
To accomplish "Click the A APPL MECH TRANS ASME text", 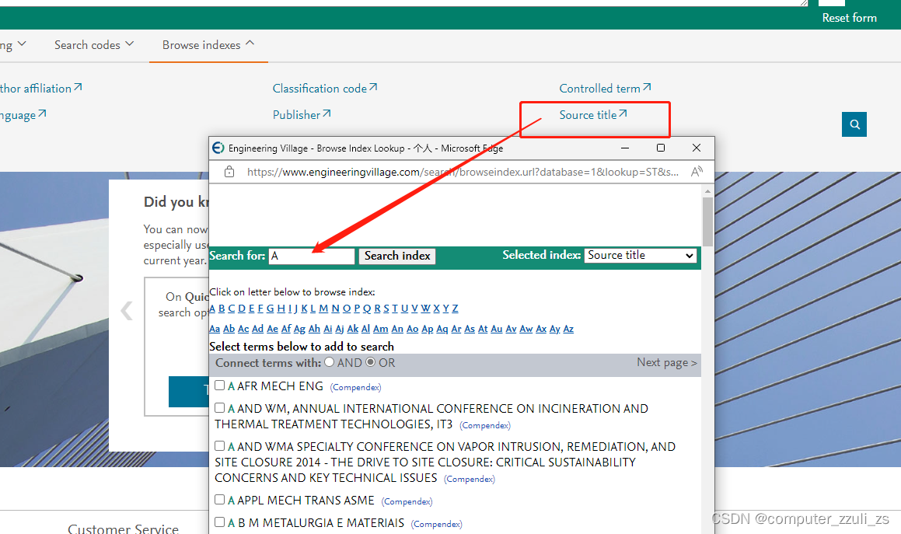I will (301, 501).
